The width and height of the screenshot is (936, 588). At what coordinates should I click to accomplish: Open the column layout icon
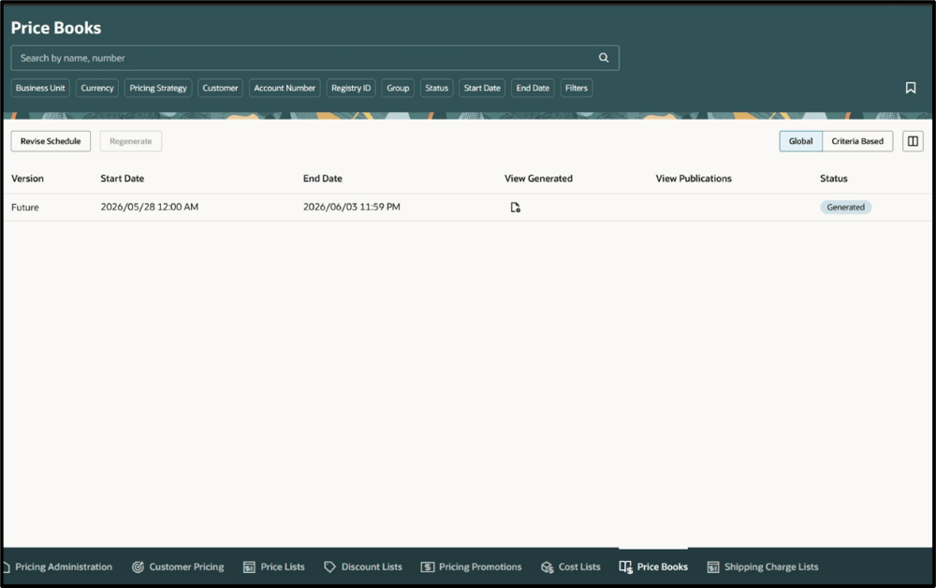913,141
